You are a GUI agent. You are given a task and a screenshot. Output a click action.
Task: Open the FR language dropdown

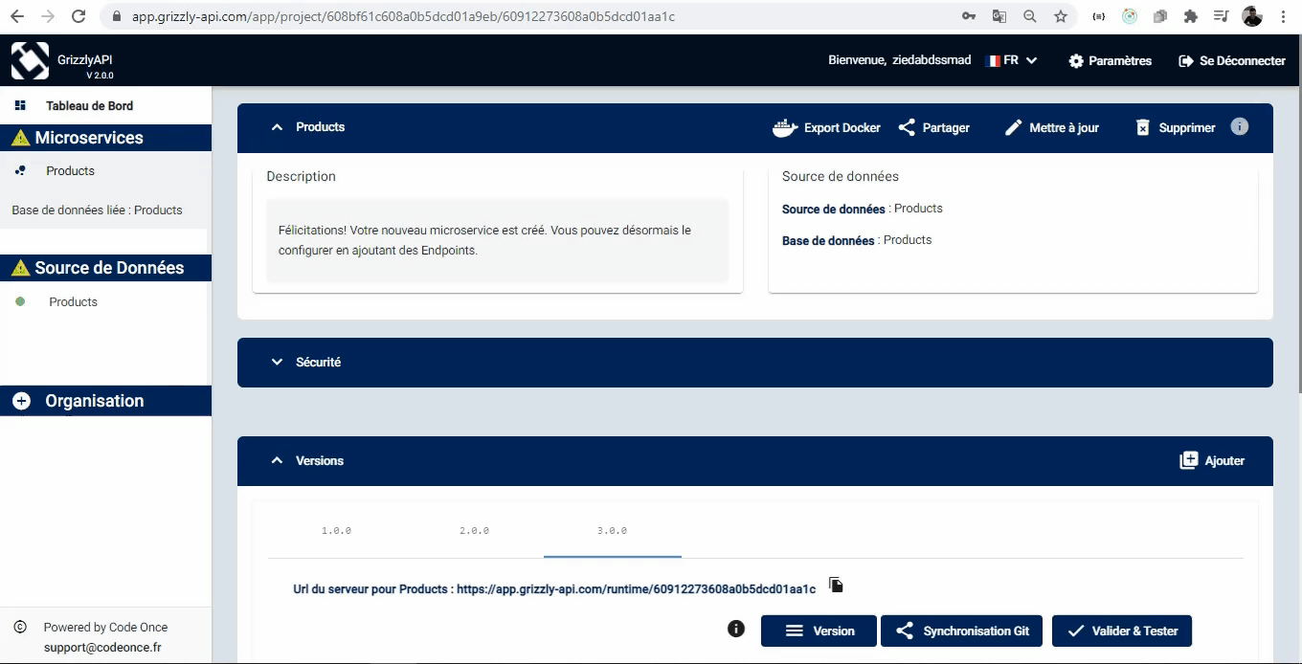[1012, 60]
